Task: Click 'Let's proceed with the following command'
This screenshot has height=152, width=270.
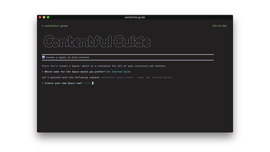Action: (71, 78)
